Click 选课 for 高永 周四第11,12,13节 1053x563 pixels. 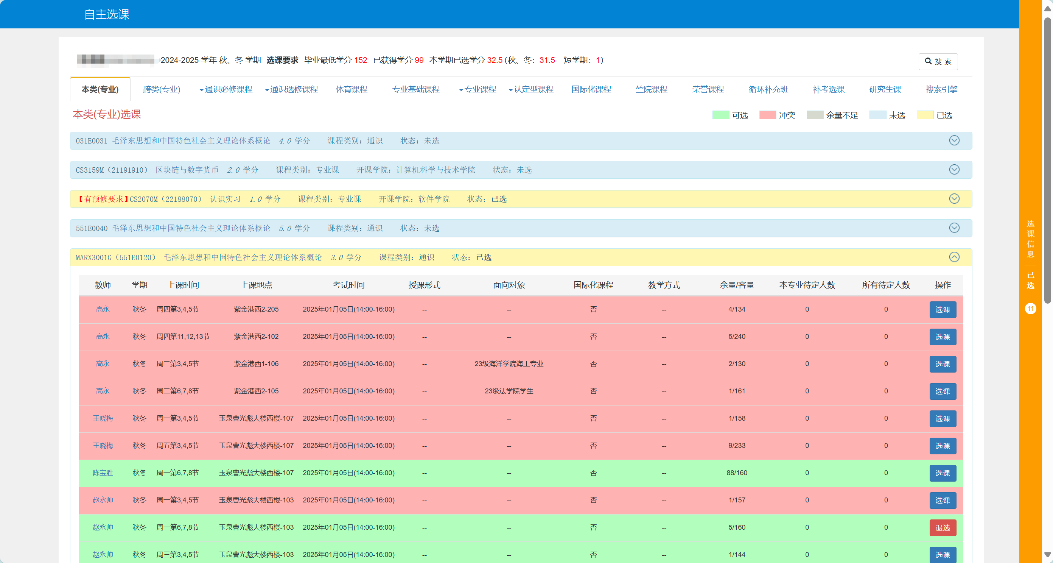943,337
